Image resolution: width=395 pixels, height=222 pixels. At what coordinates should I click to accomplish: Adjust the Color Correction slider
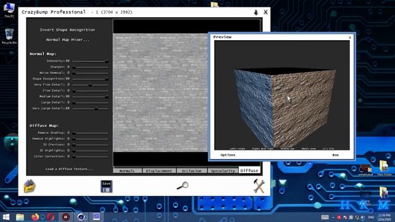click(90, 157)
